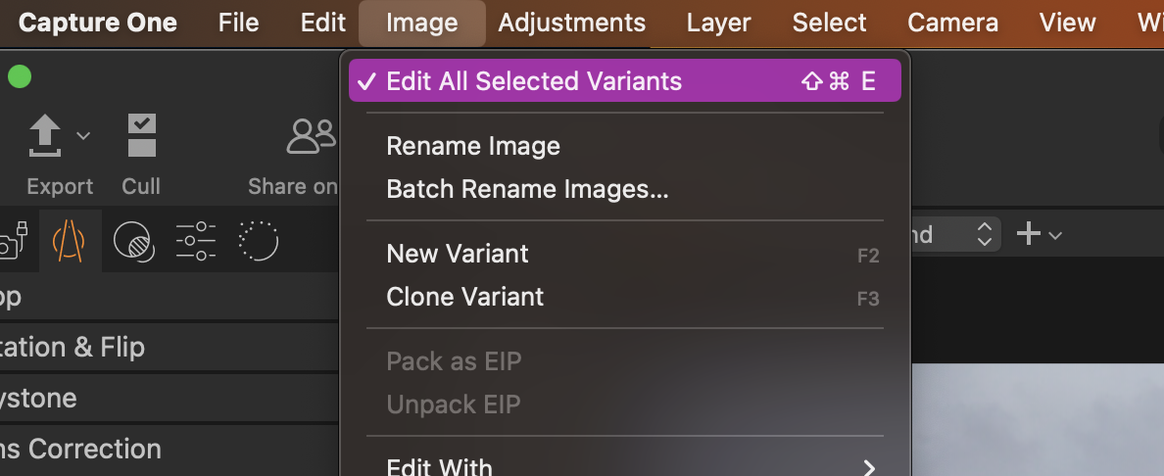Viewport: 1164px width, 476px height.
Task: Open the Layer menu
Action: 718,23
